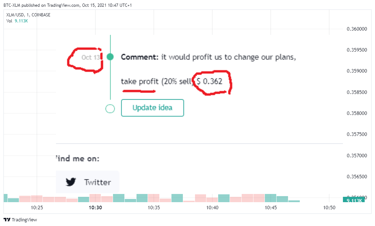Select the filled green timeline dot
Image resolution: width=375 pixels, height=226 pixels.
[x=110, y=57]
